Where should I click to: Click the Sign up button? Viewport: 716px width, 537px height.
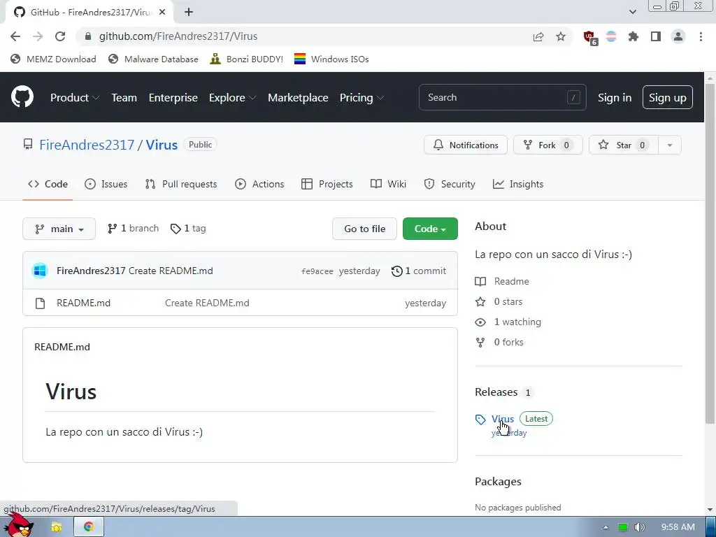667,97
